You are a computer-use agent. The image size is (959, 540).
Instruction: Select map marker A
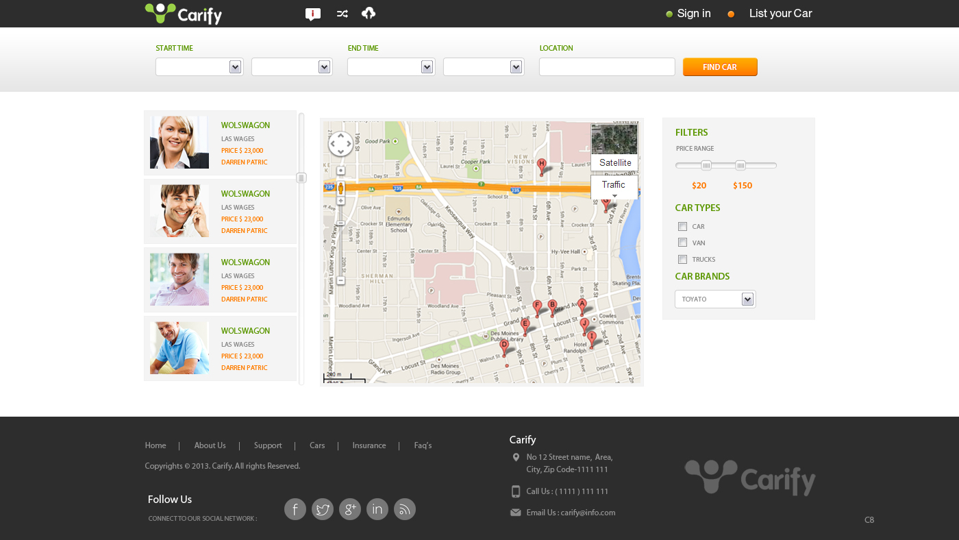(x=582, y=306)
